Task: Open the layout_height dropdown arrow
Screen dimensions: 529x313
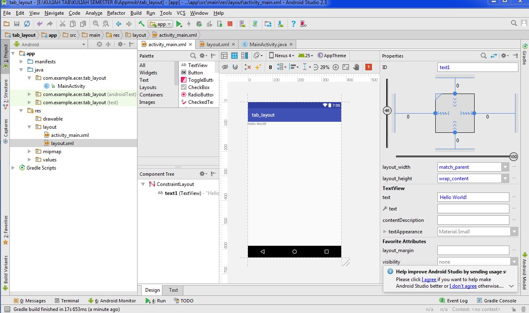Action: 505,179
